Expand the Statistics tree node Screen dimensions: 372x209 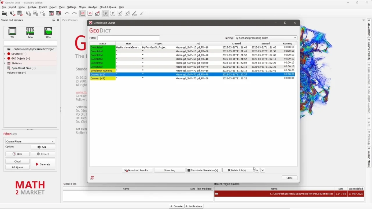[5, 63]
